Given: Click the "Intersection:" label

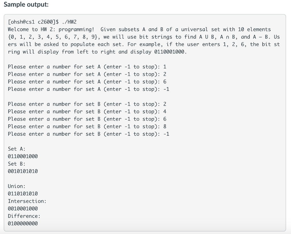Looking at the screenshot, I should [x=27, y=201].
